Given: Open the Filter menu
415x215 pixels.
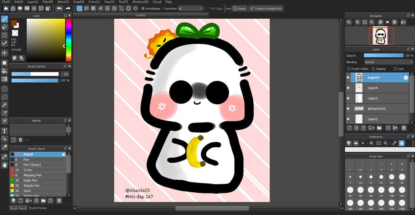Looking at the screenshot, I should [48, 2].
